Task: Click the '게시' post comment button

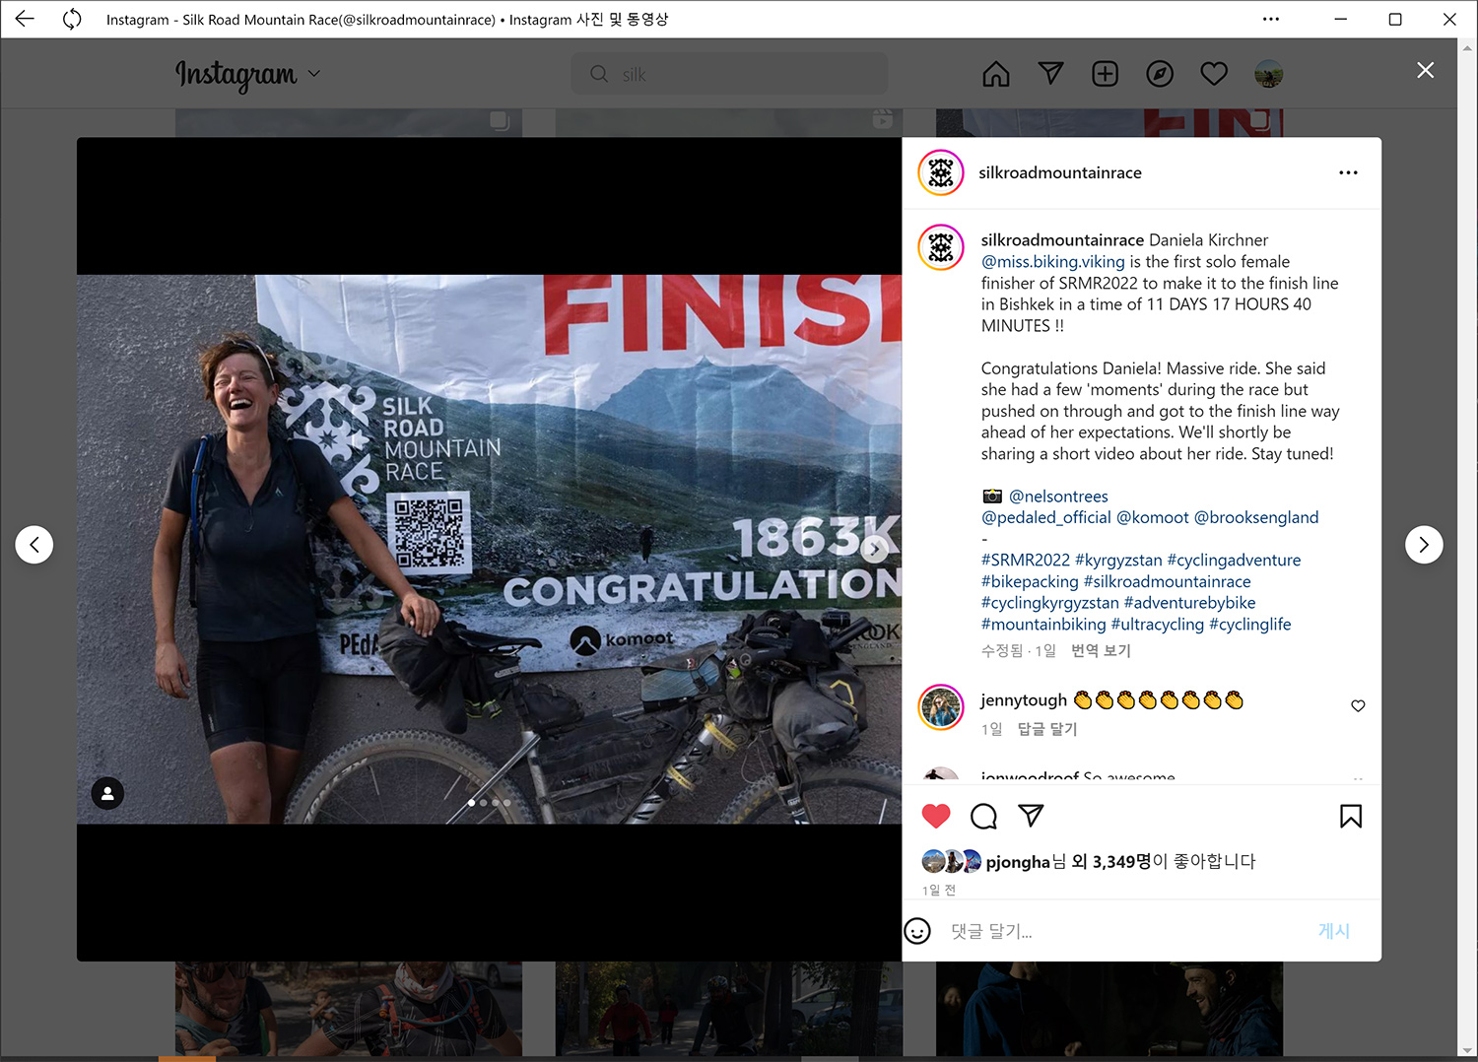Action: coord(1334,931)
